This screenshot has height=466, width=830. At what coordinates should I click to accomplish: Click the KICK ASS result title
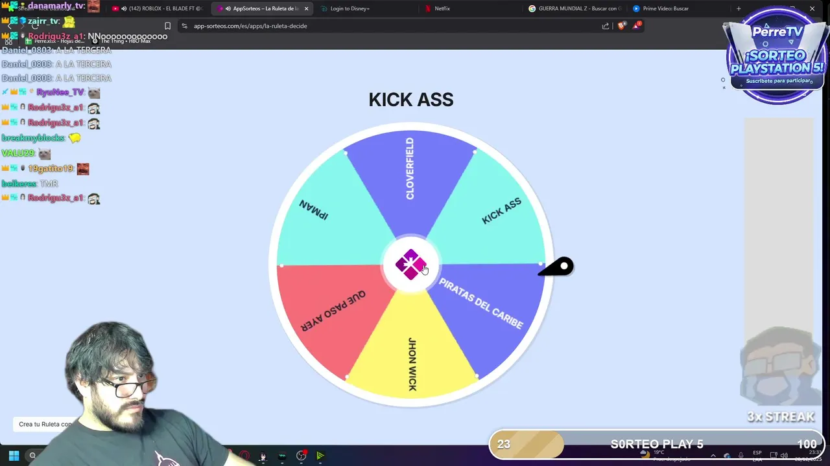pos(411,100)
